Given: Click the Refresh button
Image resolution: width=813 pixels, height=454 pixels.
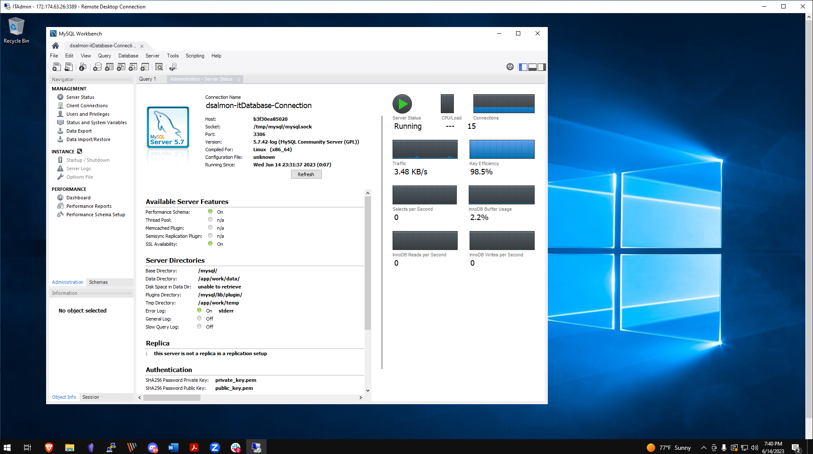Looking at the screenshot, I should click(306, 174).
